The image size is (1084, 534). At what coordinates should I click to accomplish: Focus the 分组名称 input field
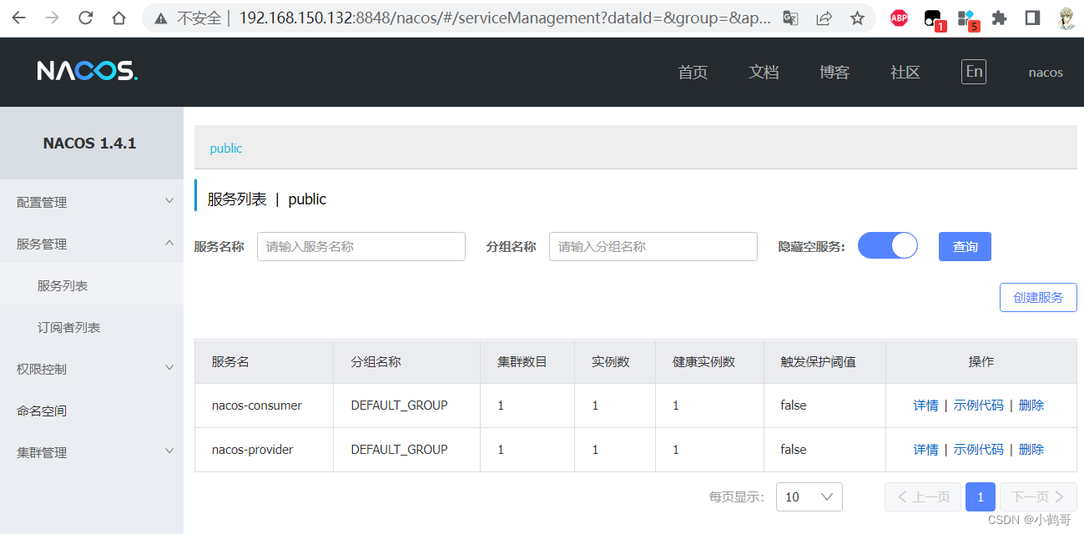tap(653, 246)
